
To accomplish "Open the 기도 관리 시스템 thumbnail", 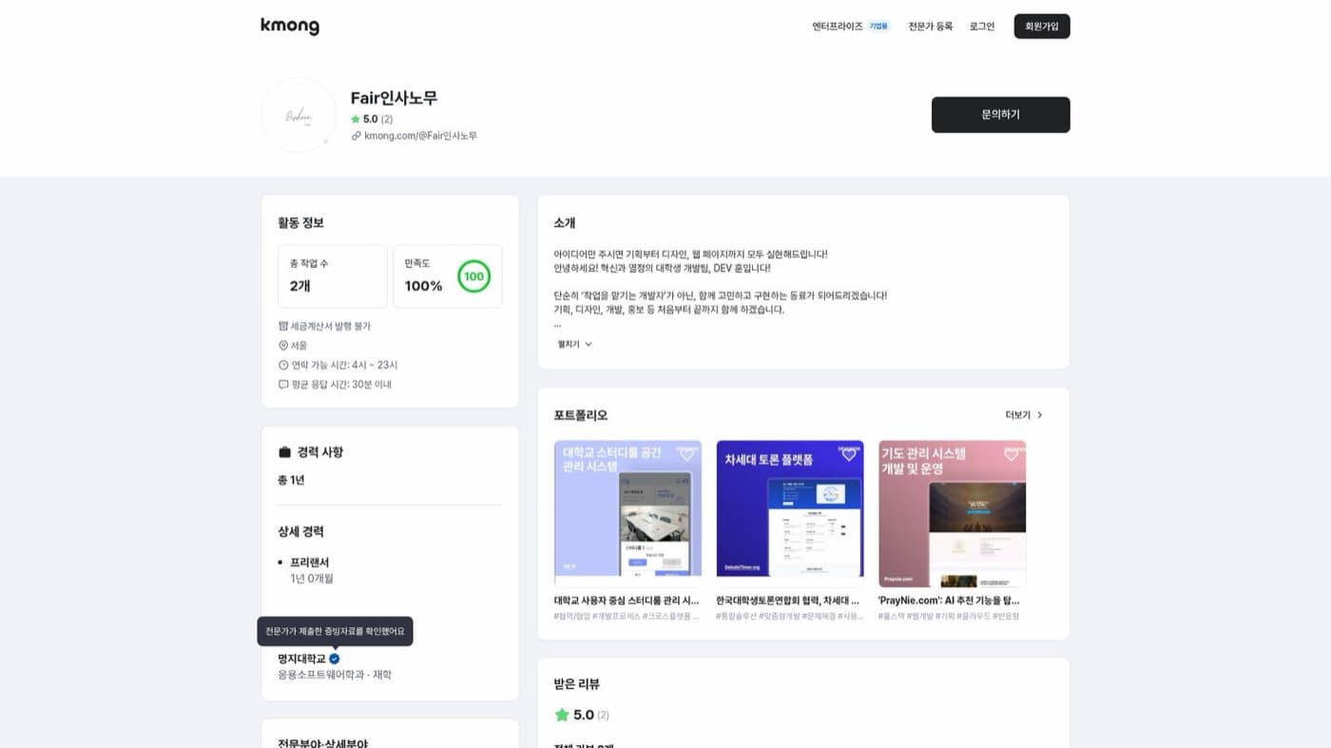I will click(953, 513).
